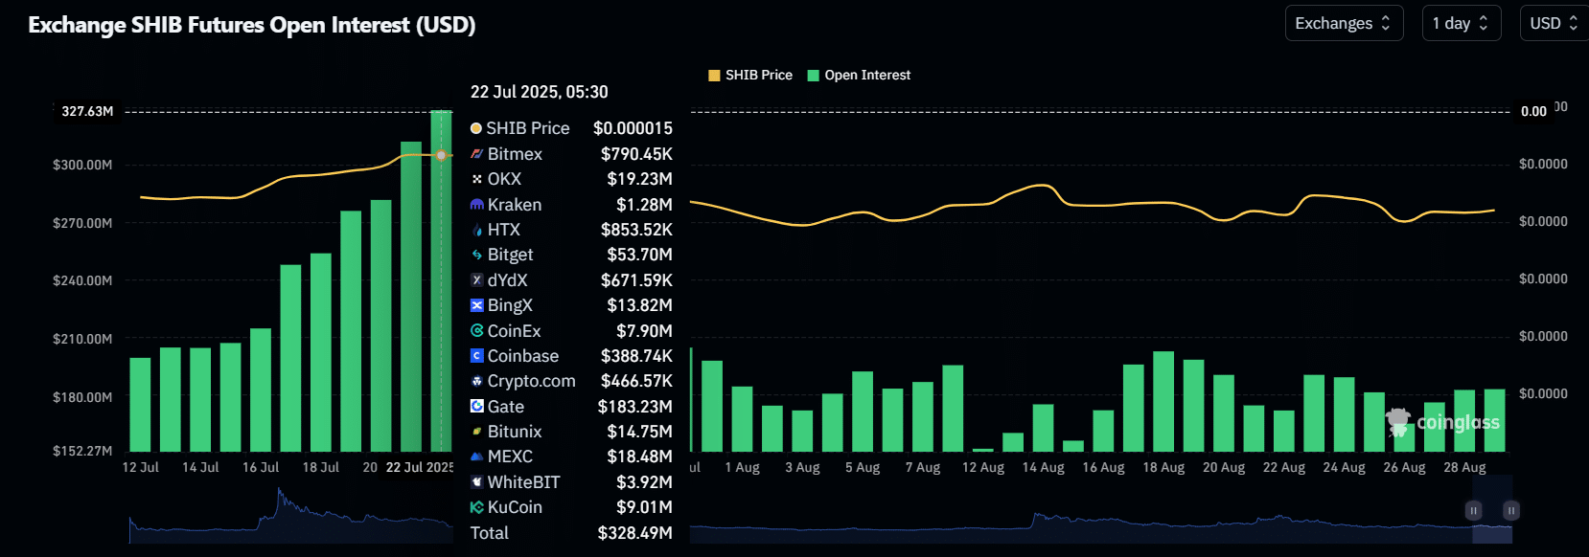Toggle Open Interest series in legend
This screenshot has height=557, width=1589.
[x=859, y=76]
